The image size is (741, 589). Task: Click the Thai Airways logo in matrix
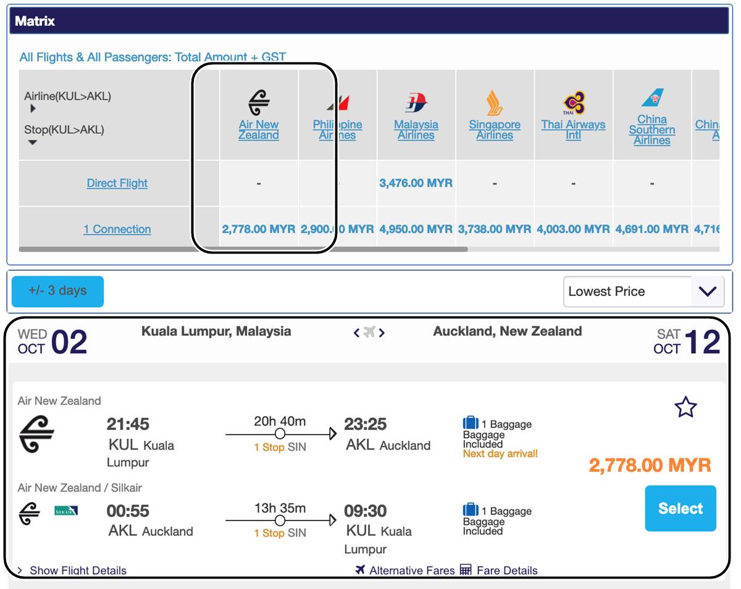[574, 103]
